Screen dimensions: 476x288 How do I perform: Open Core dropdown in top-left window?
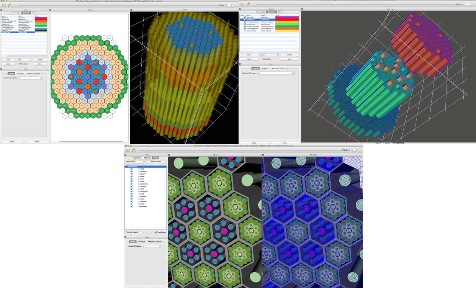pyautogui.click(x=24, y=60)
